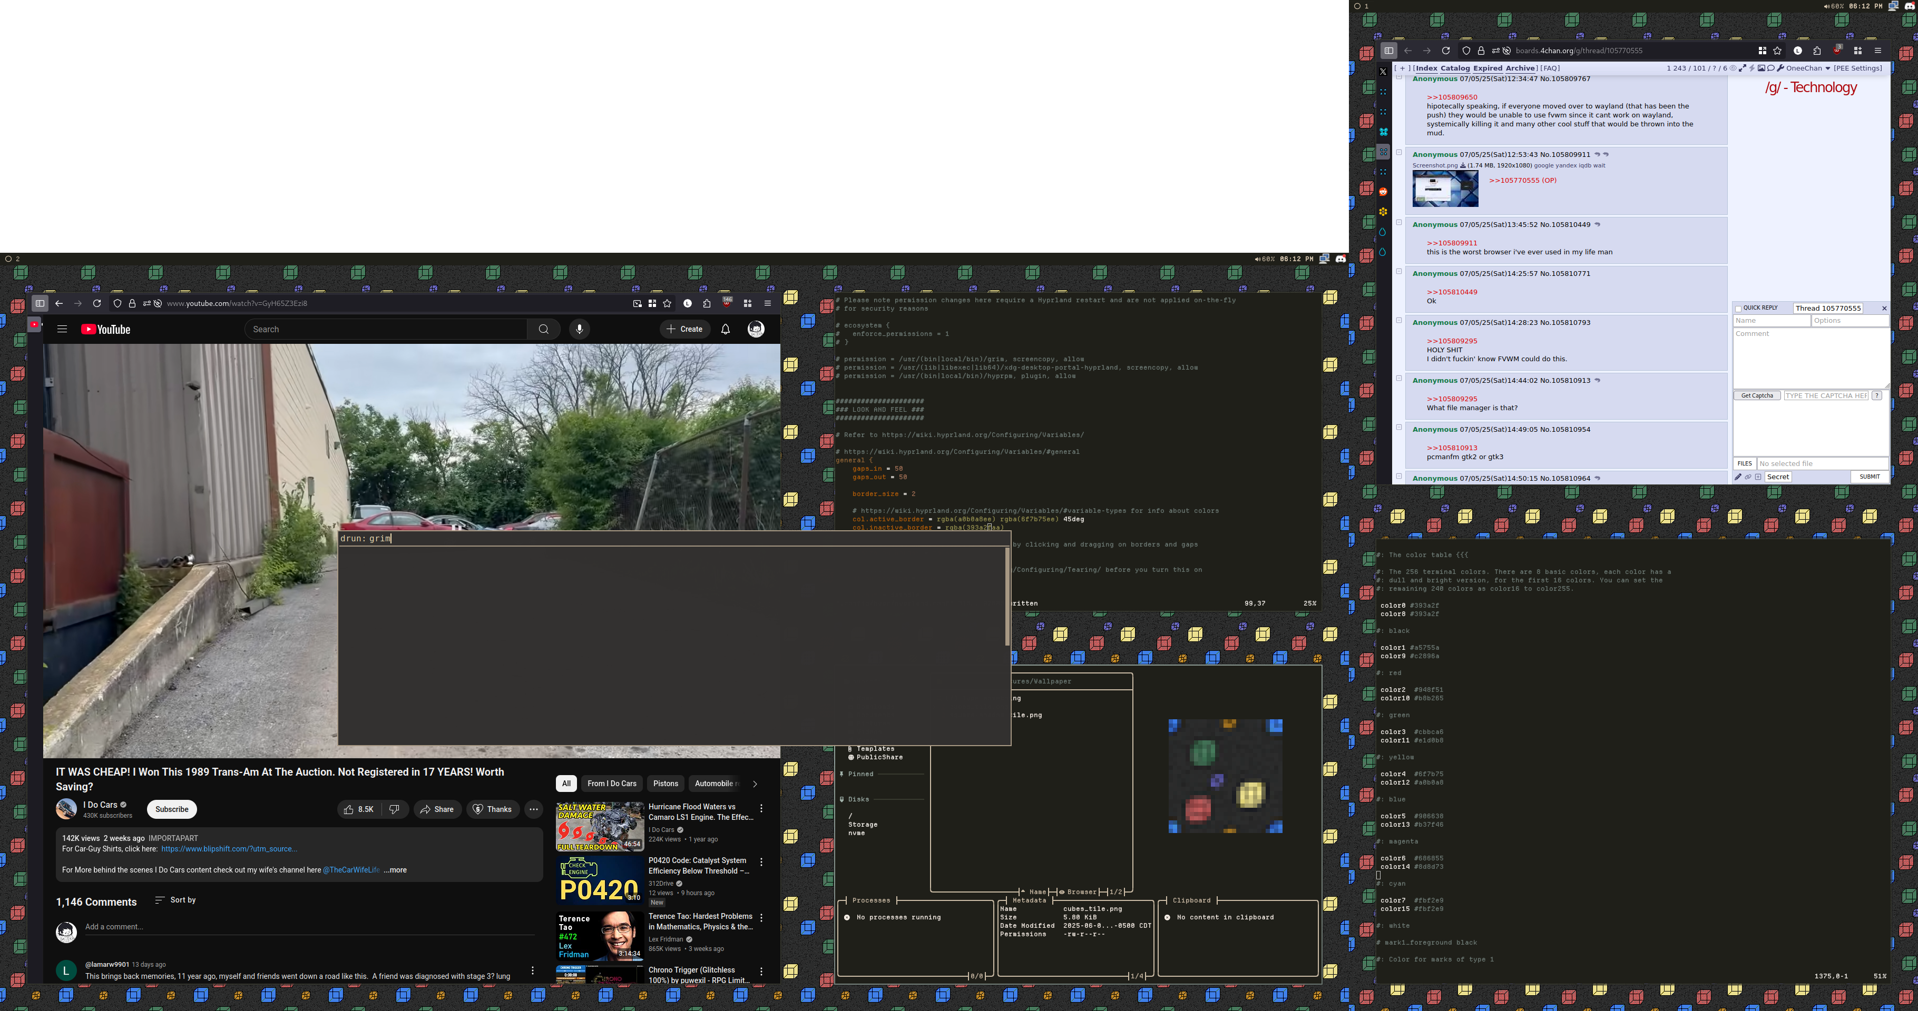The width and height of the screenshot is (1918, 1011).
Task: Open 4chan settings wrench icon
Action: click(x=1780, y=68)
